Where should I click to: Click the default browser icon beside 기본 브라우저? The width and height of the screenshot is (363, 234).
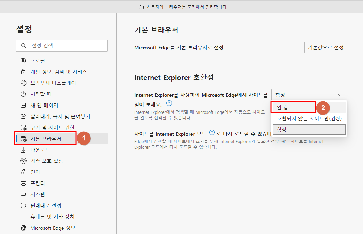click(x=23, y=139)
